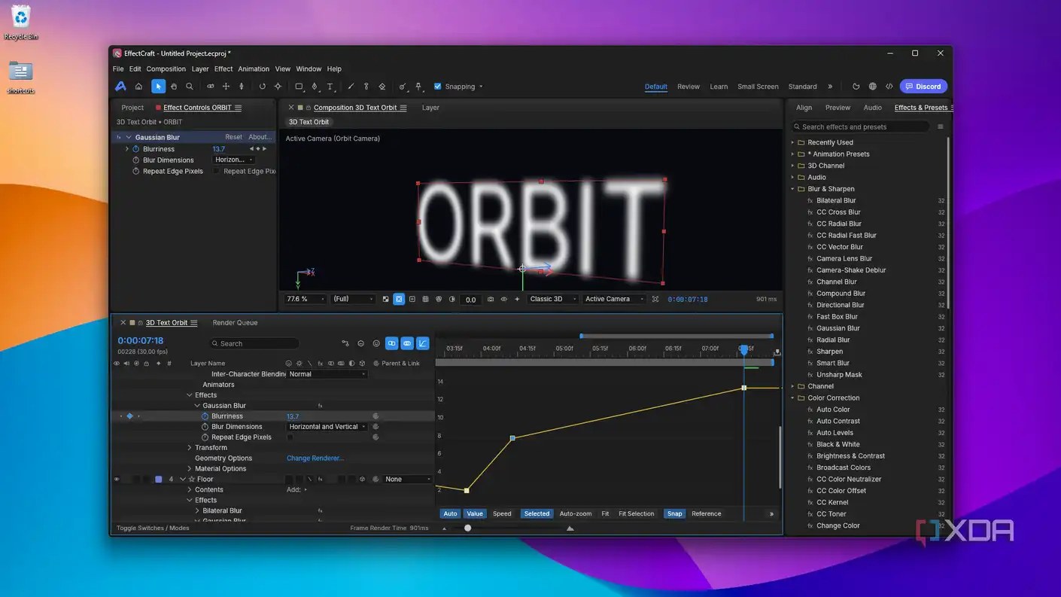Open the globe icon in top bar
Image resolution: width=1061 pixels, height=597 pixels.
872,87
